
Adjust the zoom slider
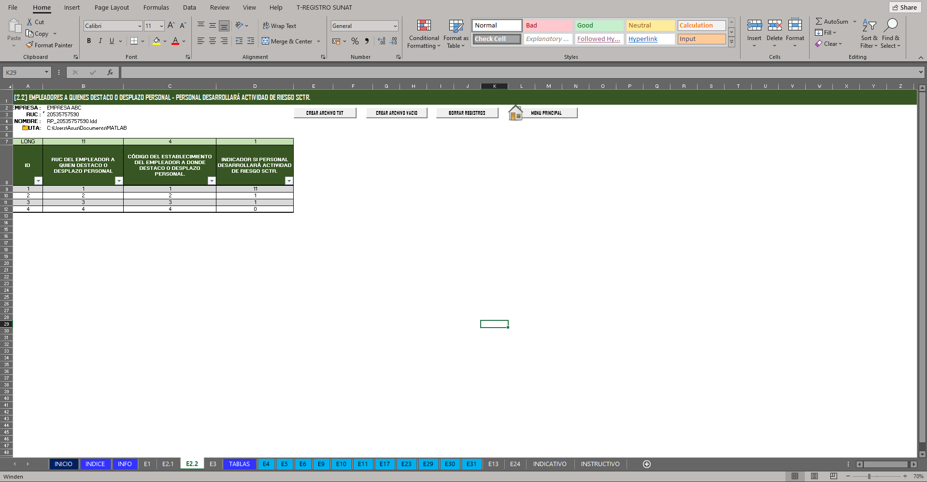point(869,476)
